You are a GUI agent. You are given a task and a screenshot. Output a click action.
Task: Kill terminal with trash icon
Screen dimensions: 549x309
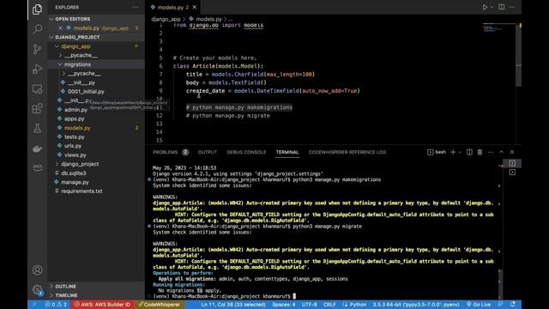480,152
